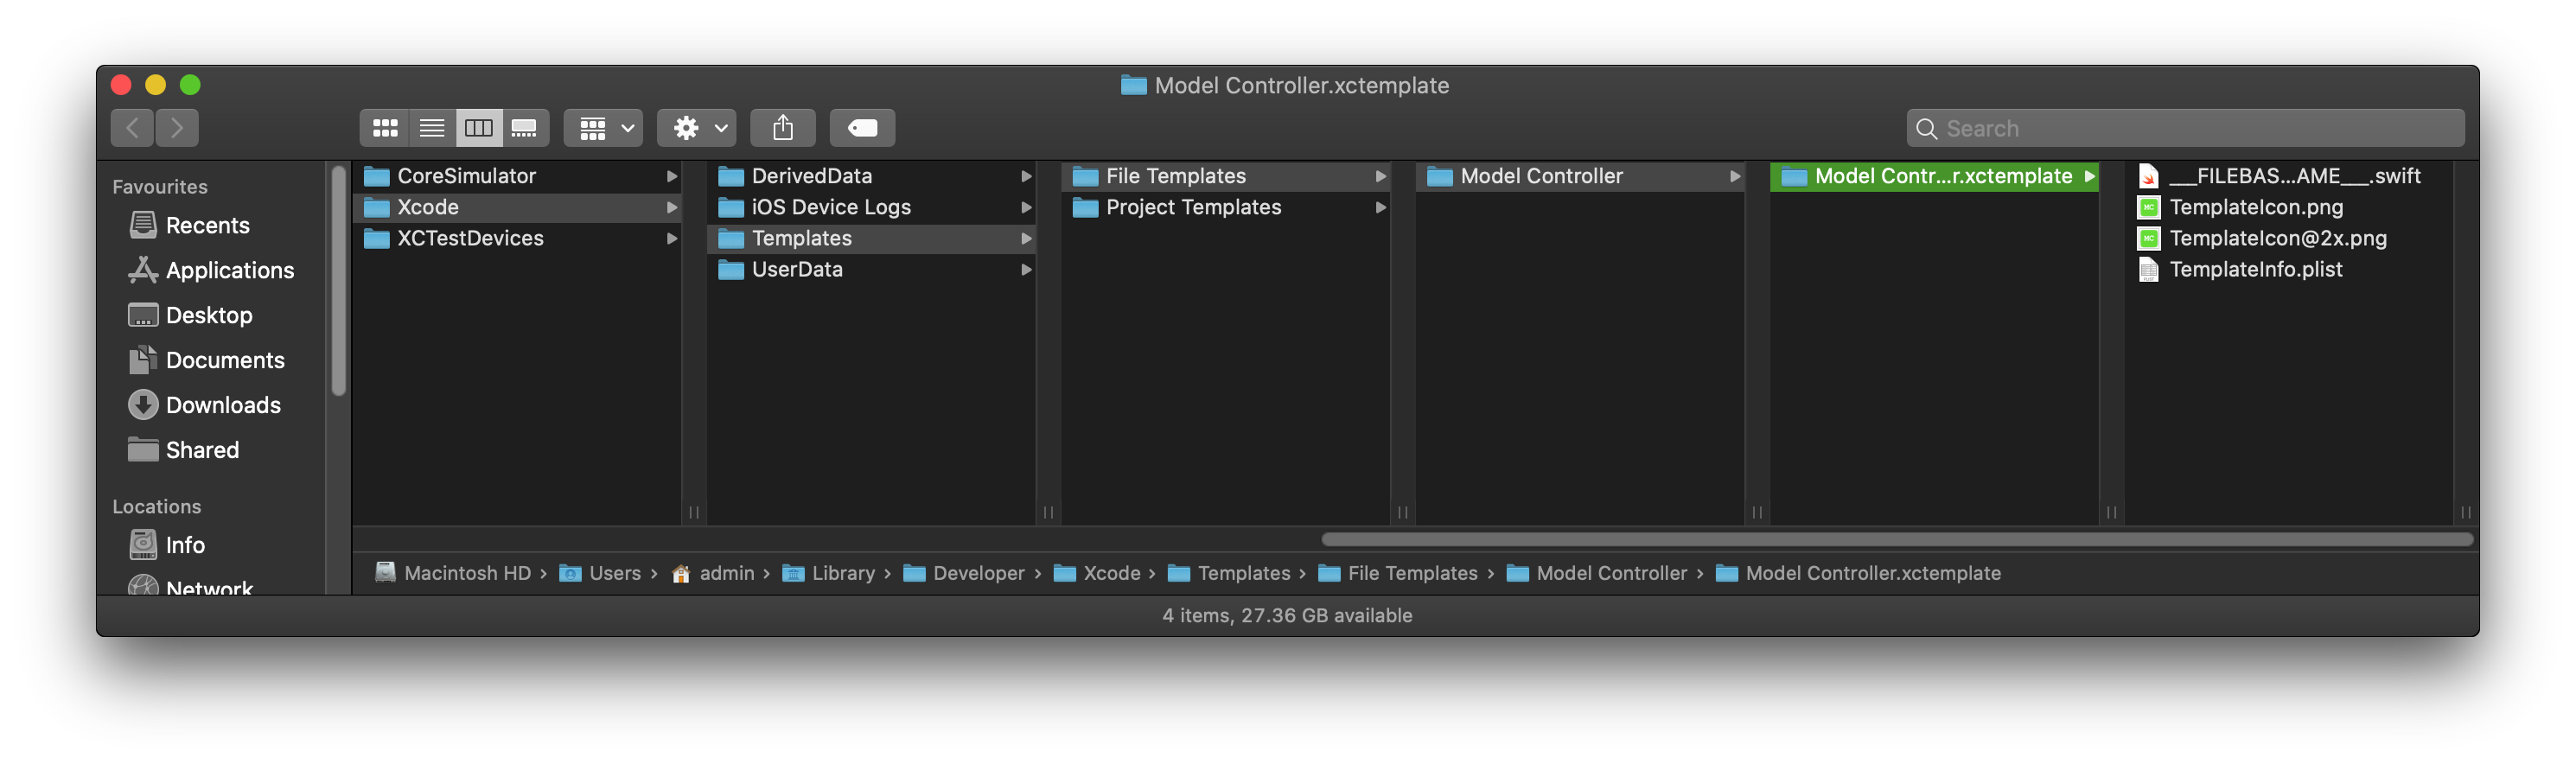Select the TemplateInfo.plist file
2576x764 pixels.
click(2255, 270)
